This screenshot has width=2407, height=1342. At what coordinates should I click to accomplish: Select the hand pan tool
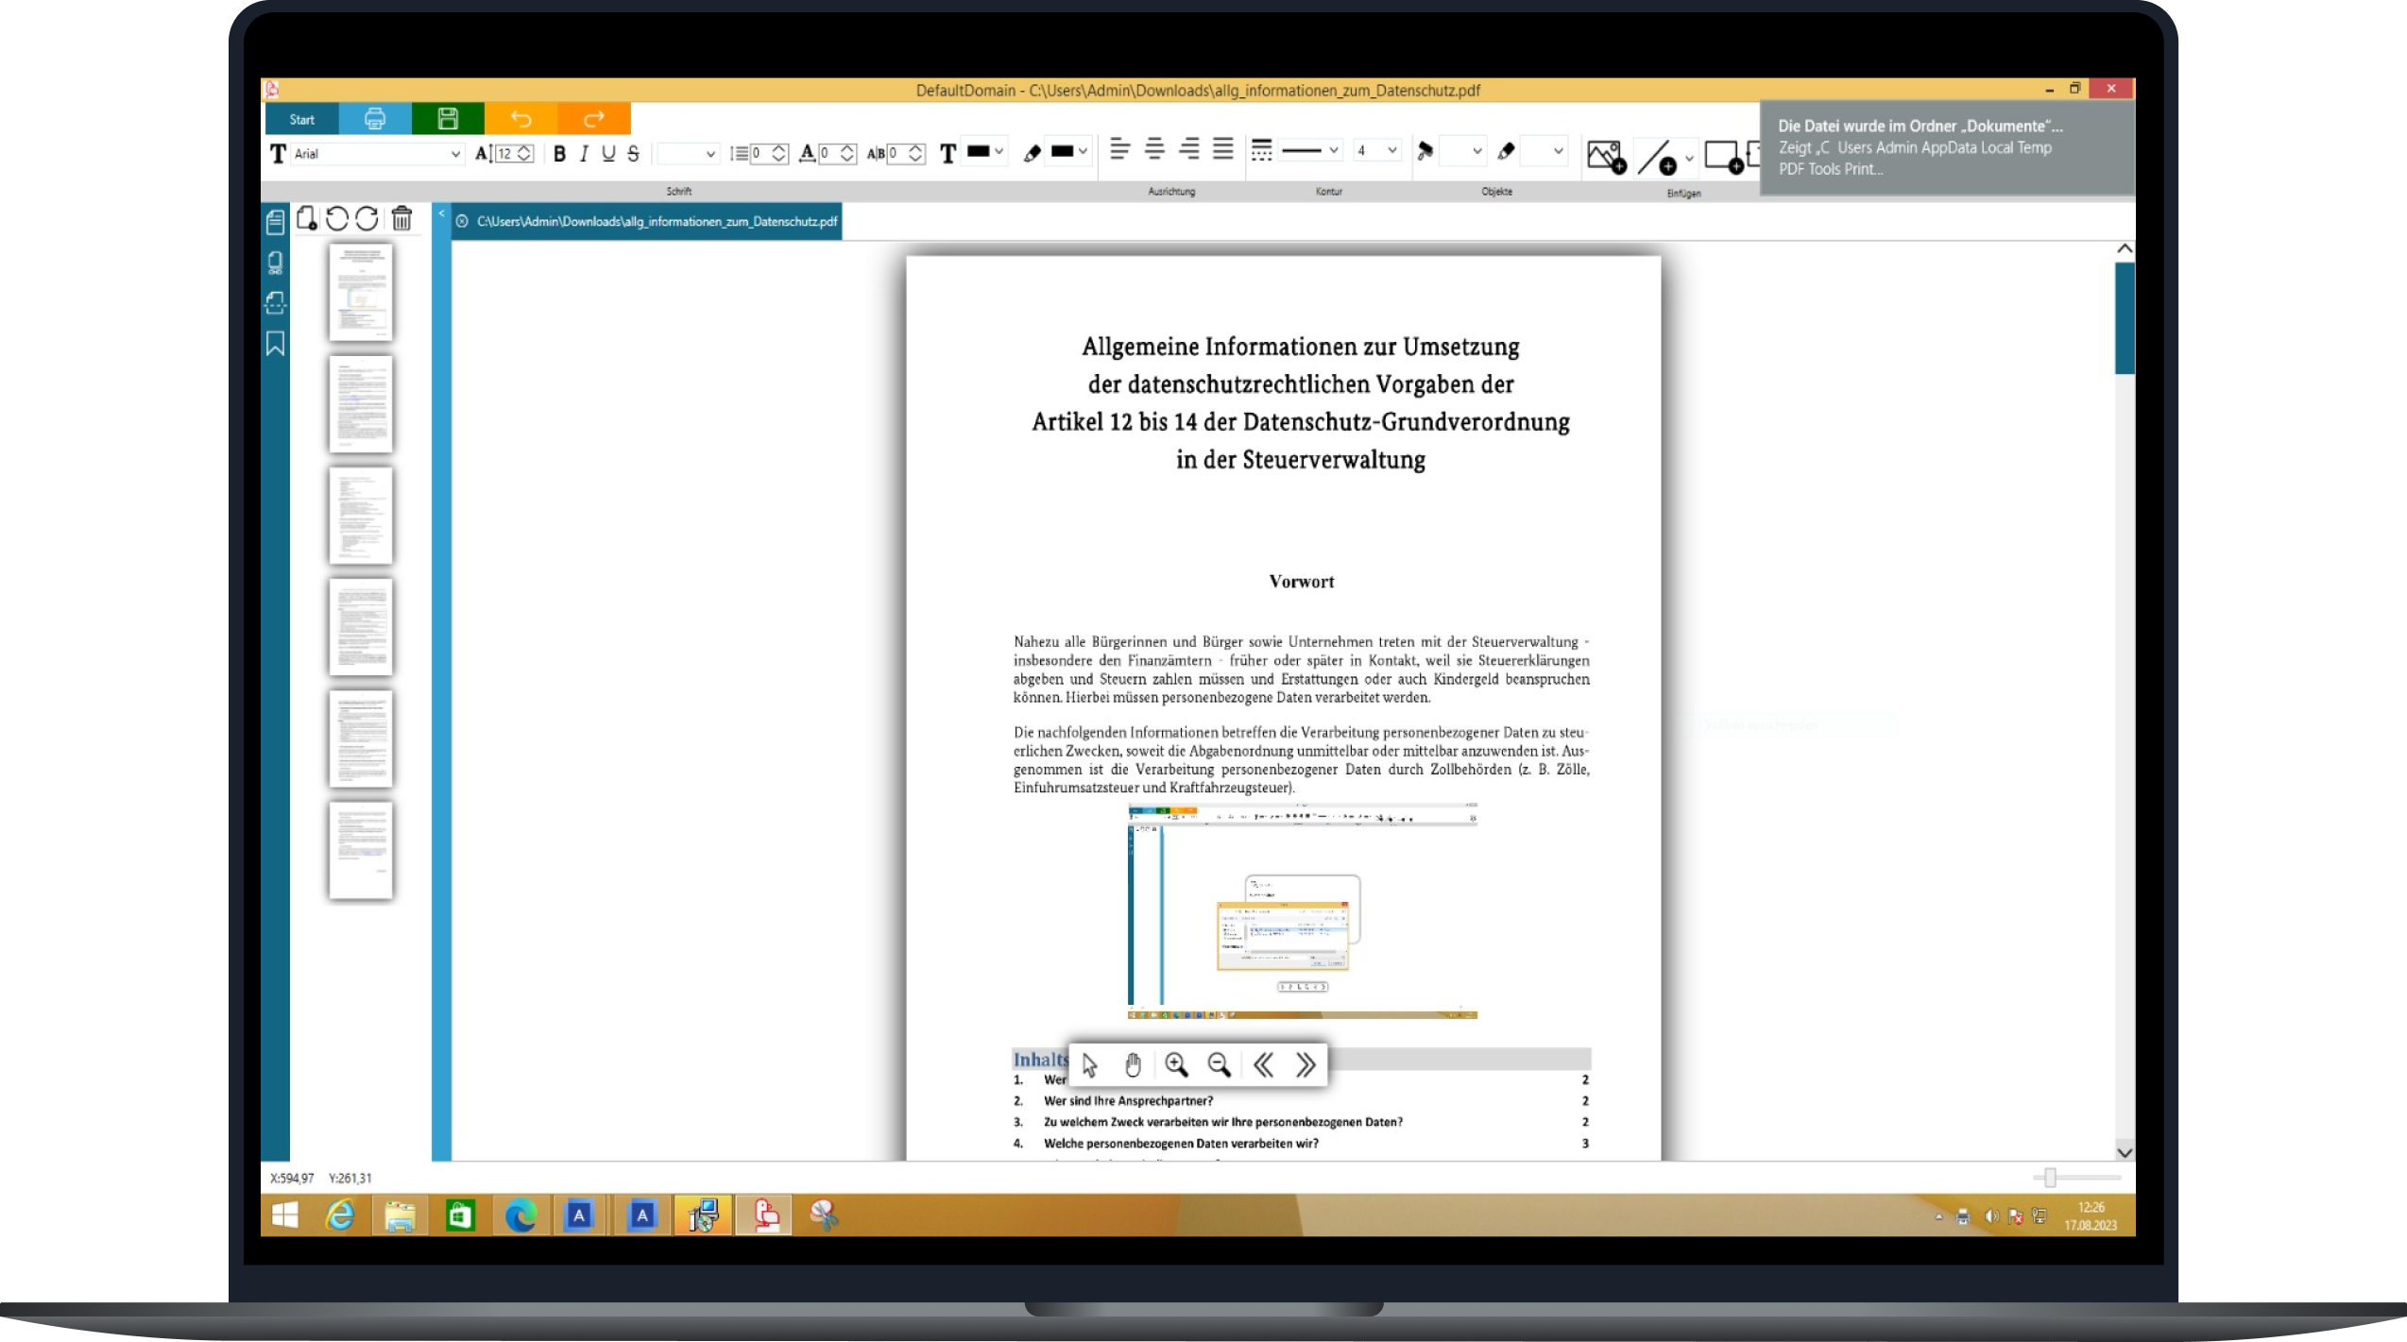pos(1133,1065)
